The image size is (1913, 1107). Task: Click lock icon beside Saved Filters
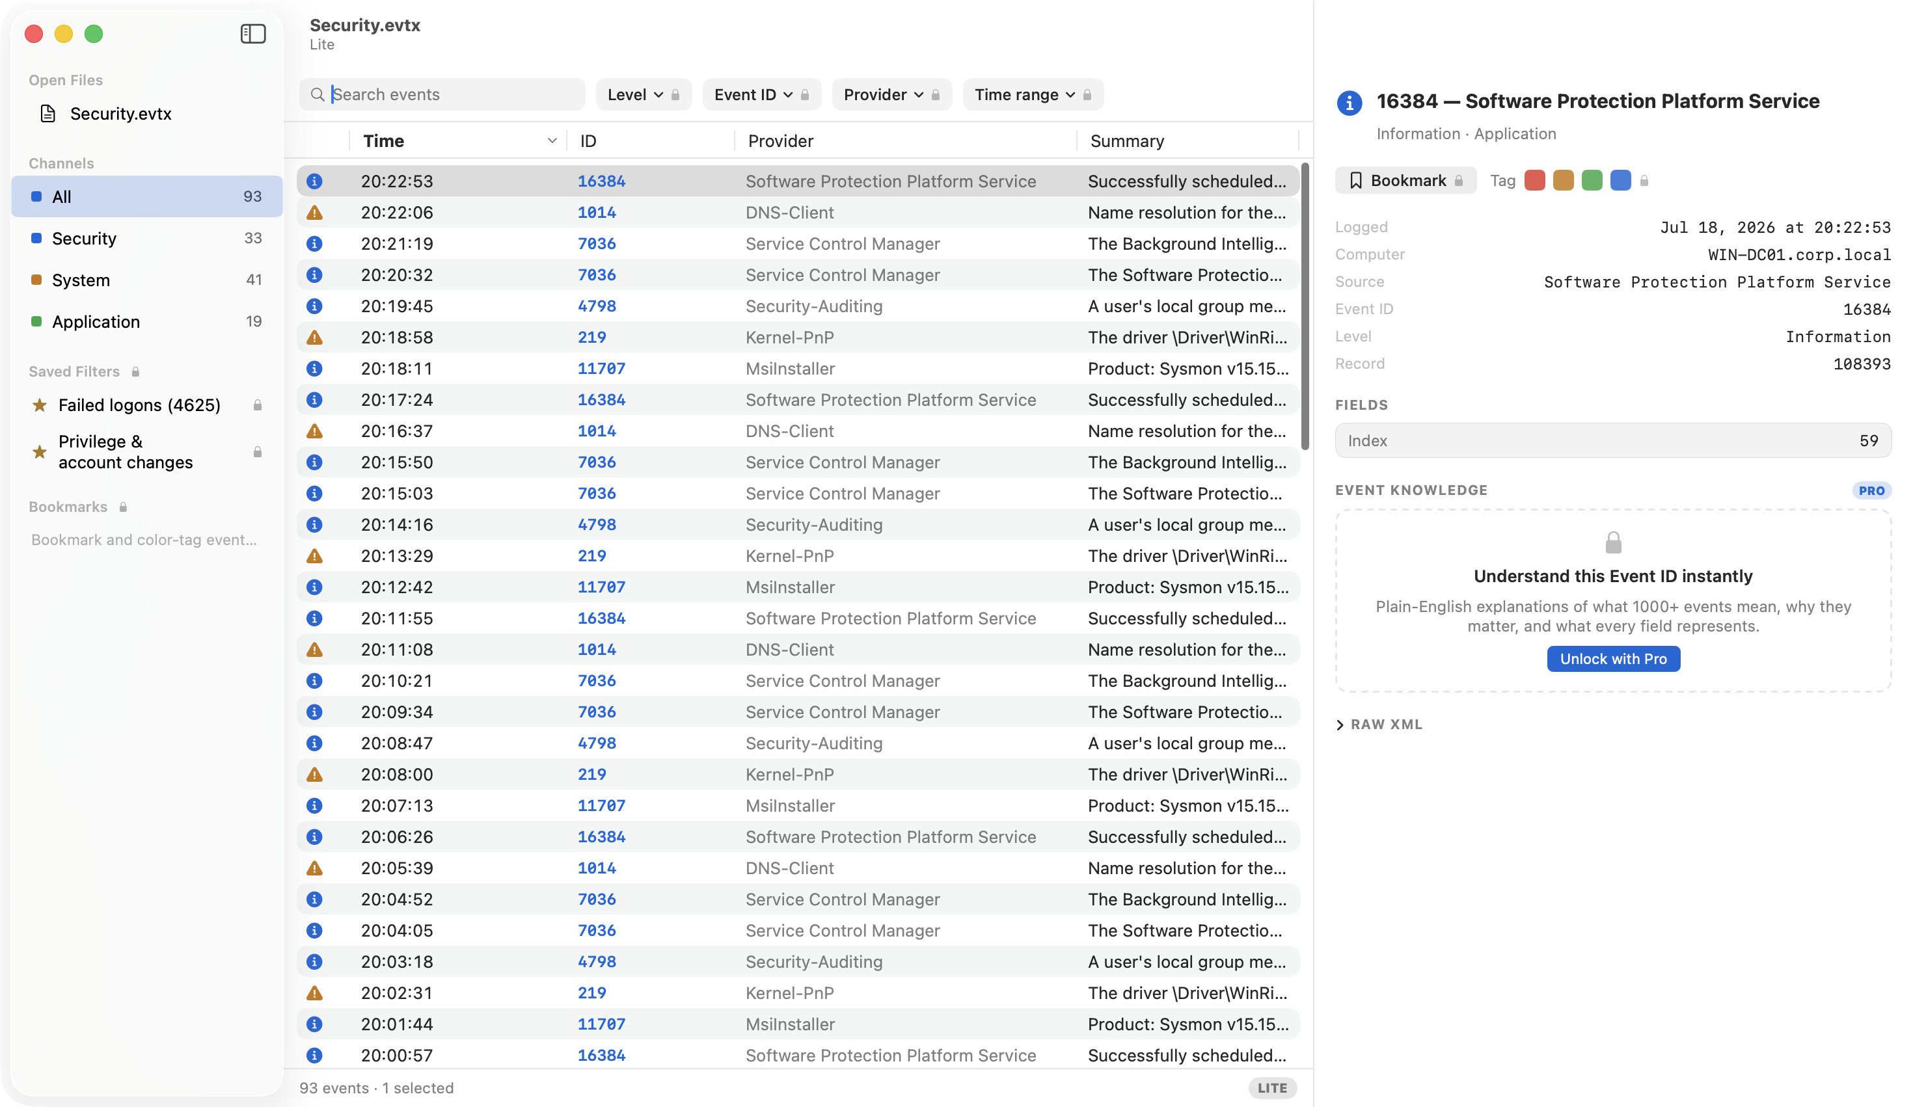pos(135,372)
